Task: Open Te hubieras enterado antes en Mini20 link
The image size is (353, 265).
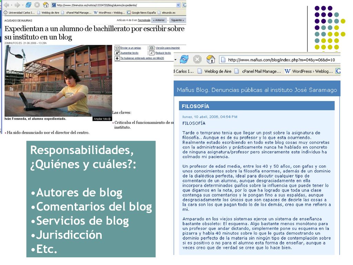Action: coord(142,58)
